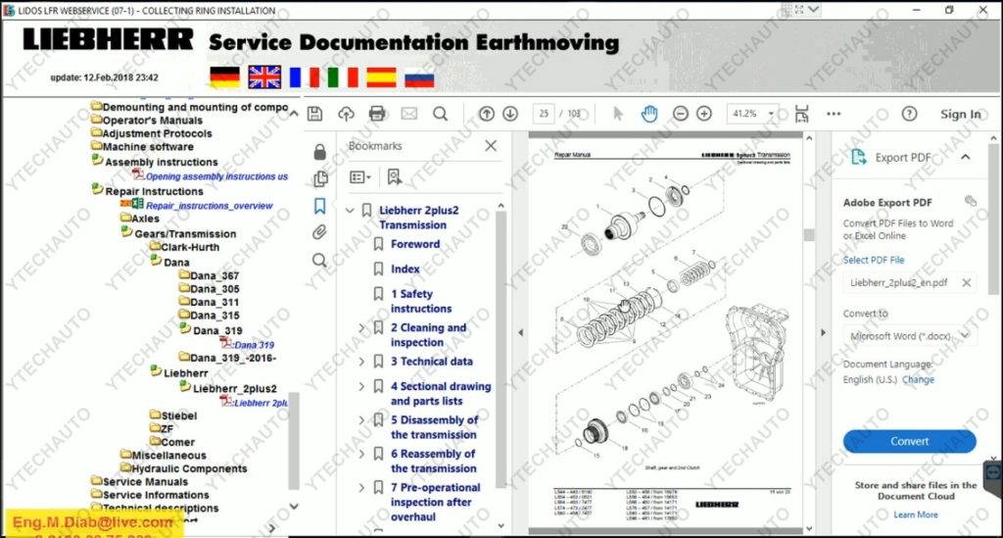Go to previous page arrow

(487, 114)
